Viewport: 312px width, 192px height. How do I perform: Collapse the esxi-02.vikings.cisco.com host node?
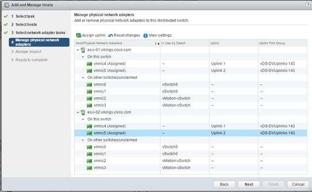click(78, 112)
